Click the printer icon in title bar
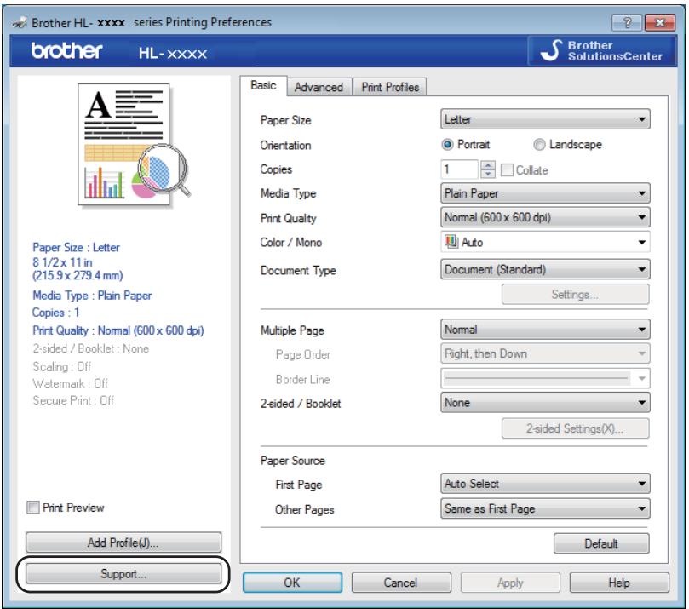 point(20,22)
